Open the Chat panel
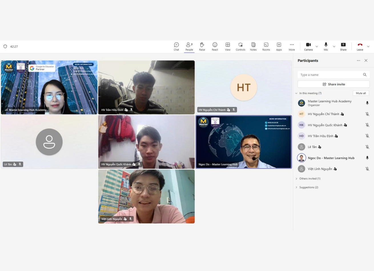374x271 pixels. click(x=176, y=46)
